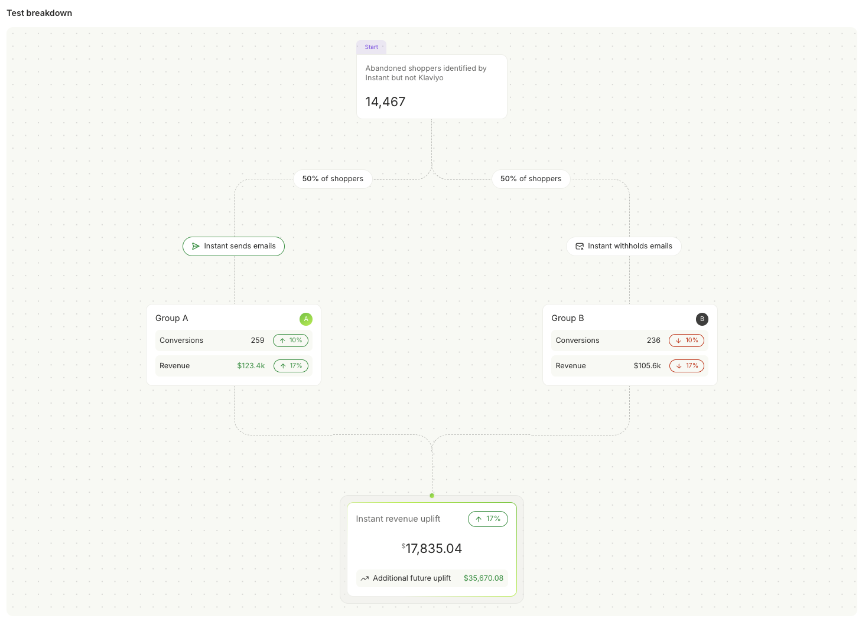This screenshot has height=622, width=862.
Task: Click Group B conversions down 10% badge
Action: (x=687, y=341)
